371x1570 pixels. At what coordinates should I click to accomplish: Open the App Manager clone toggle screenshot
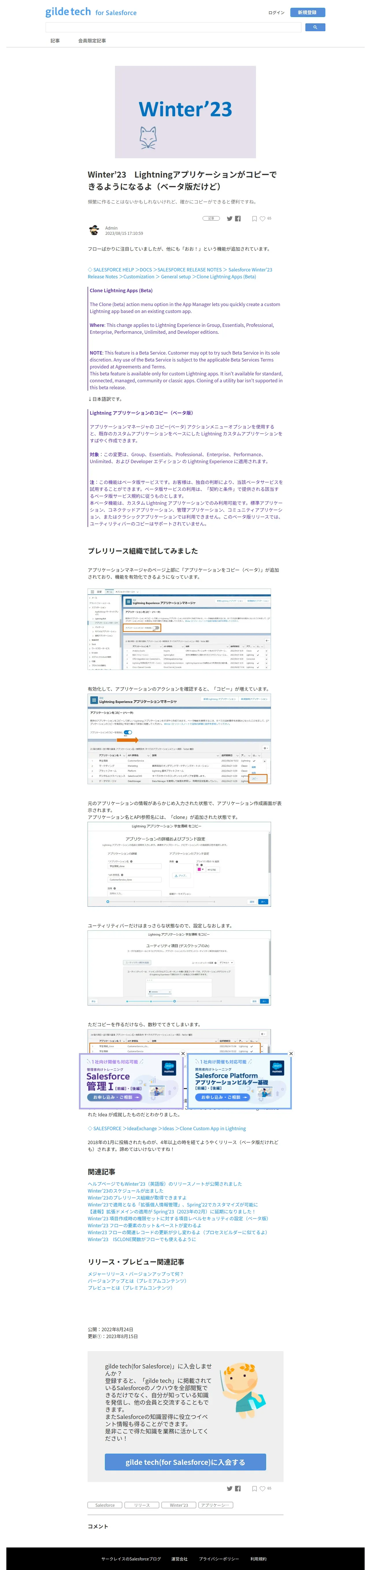point(179,629)
